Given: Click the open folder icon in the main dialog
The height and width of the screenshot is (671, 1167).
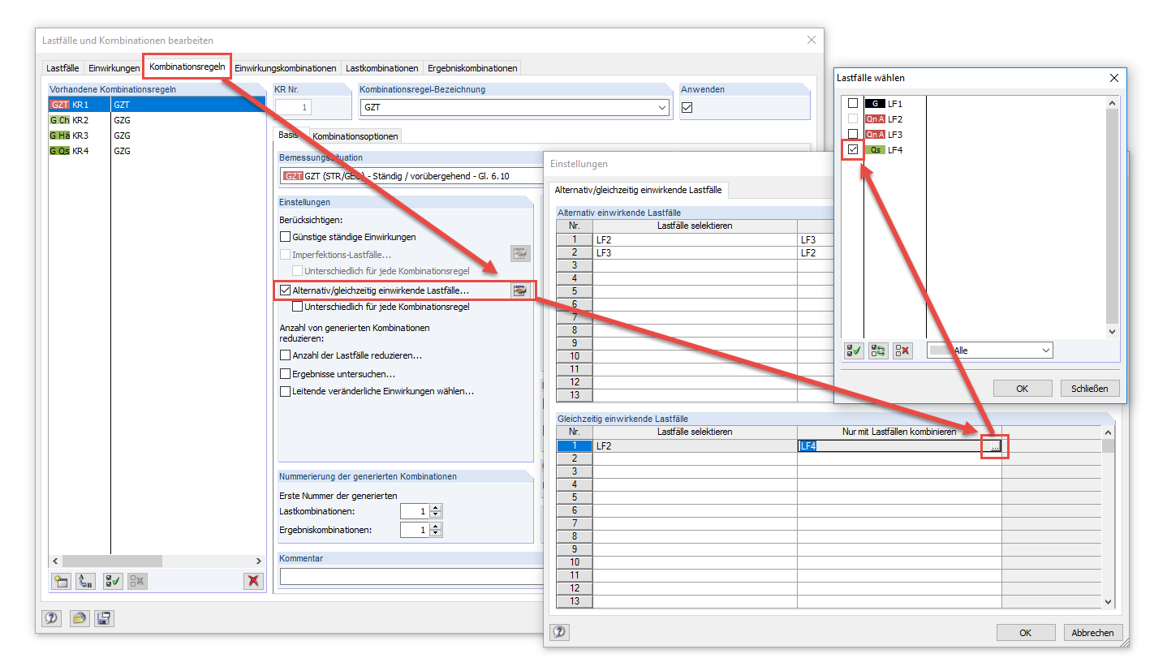Looking at the screenshot, I should (x=79, y=618).
